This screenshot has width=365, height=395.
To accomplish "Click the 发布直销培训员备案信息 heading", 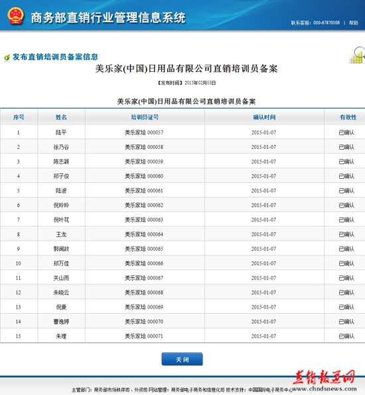I will point(55,57).
